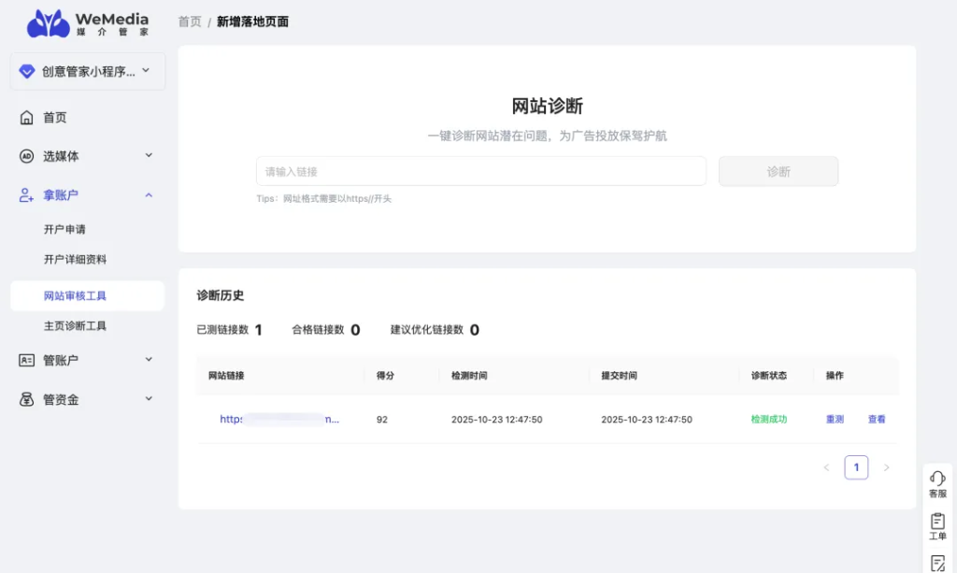Collapse the 拿账户 menu chevron
This screenshot has height=573, width=957.
pyautogui.click(x=148, y=194)
